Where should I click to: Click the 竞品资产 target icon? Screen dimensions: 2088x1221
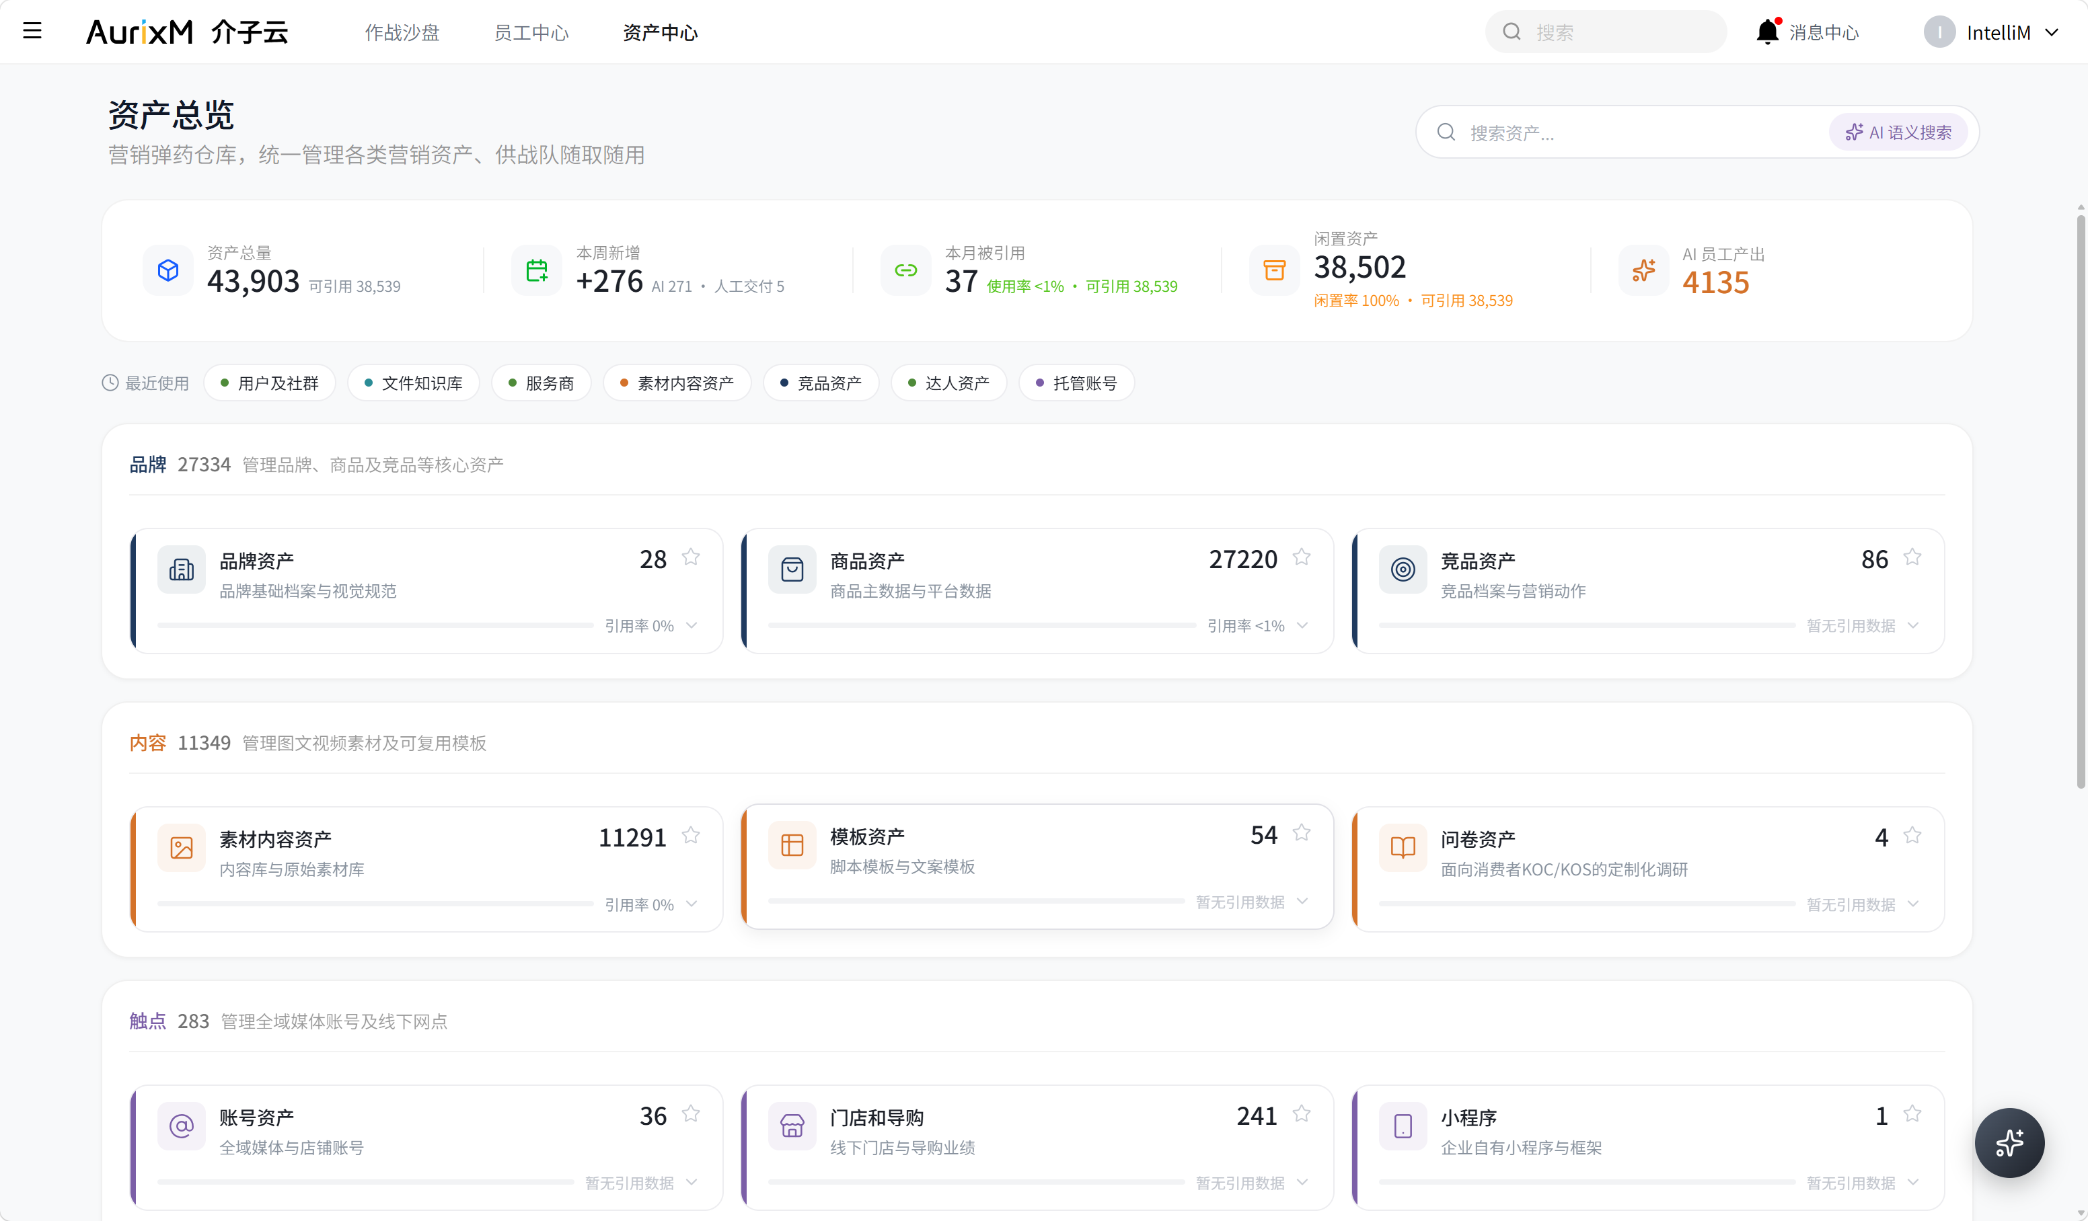click(x=1403, y=569)
